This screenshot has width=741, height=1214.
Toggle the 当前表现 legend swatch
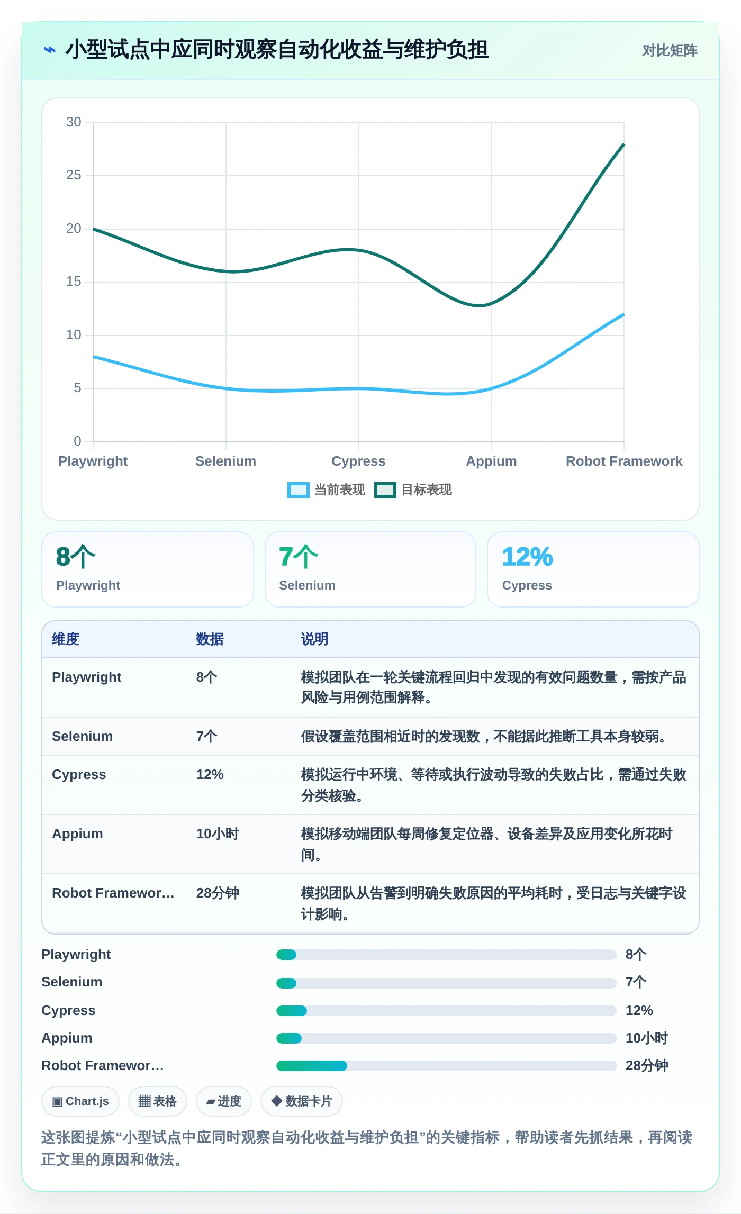click(298, 490)
